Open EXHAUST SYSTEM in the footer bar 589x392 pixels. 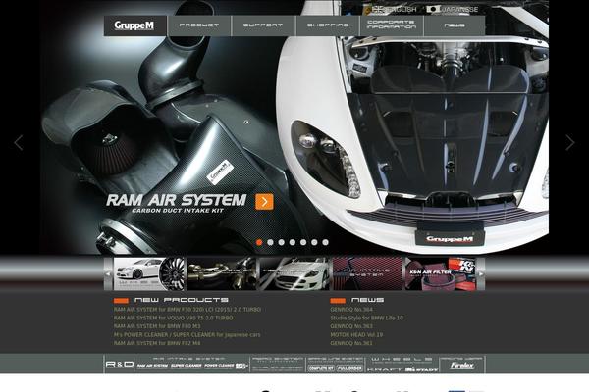(x=278, y=368)
